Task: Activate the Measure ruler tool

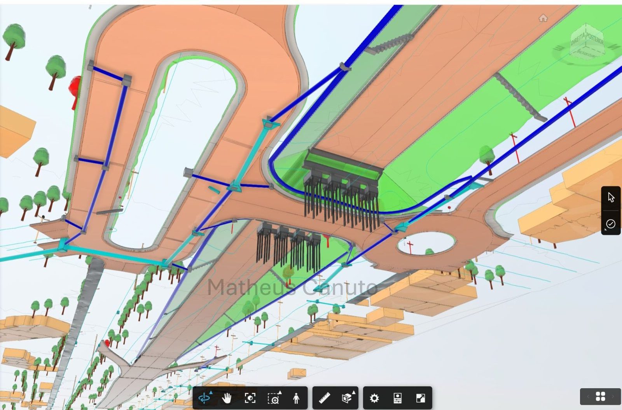Action: pyautogui.click(x=325, y=398)
